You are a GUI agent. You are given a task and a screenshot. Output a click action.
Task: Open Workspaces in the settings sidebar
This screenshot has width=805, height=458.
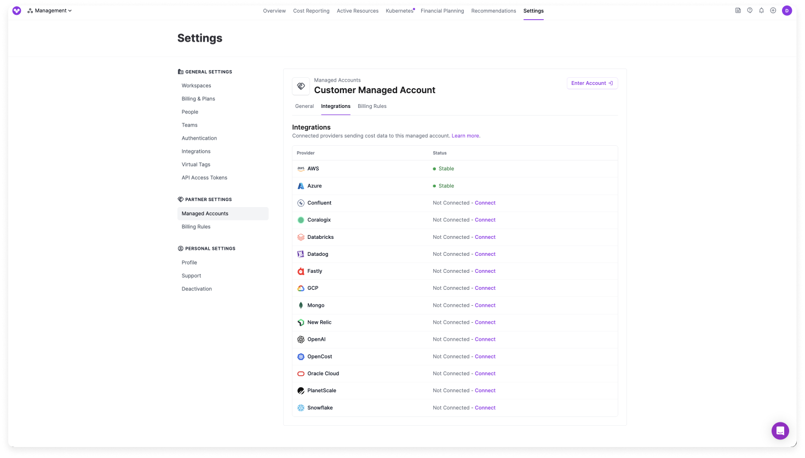[x=197, y=85]
